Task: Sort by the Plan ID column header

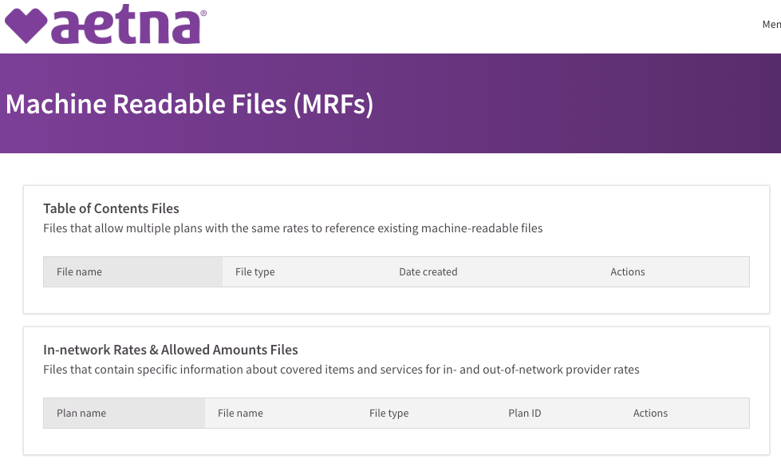Action: click(524, 414)
